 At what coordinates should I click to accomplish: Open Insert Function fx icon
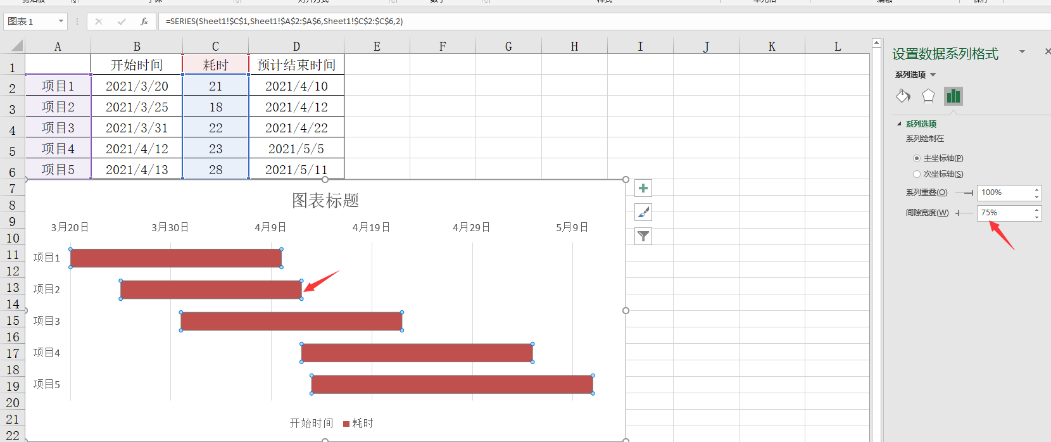144,22
